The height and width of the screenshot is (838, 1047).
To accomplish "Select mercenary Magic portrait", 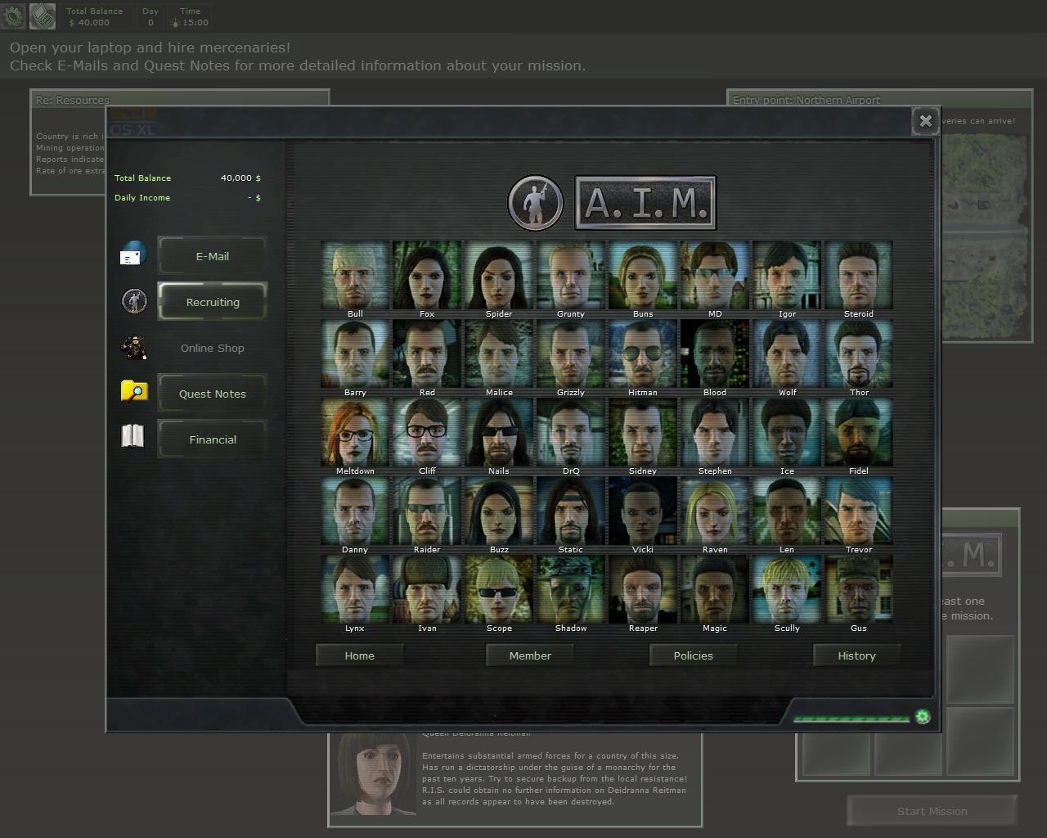I will pos(715,589).
